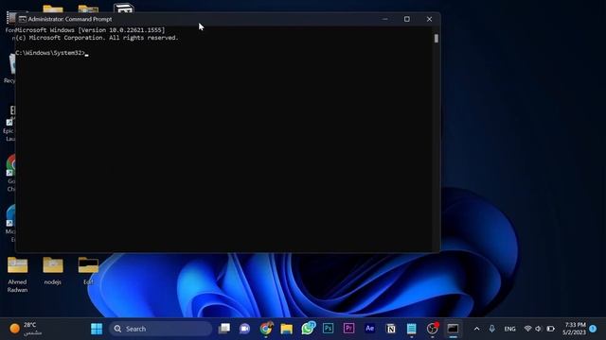This screenshot has height=340, width=606.
Task: Open the volume speaker tray icon
Action: pos(539,329)
